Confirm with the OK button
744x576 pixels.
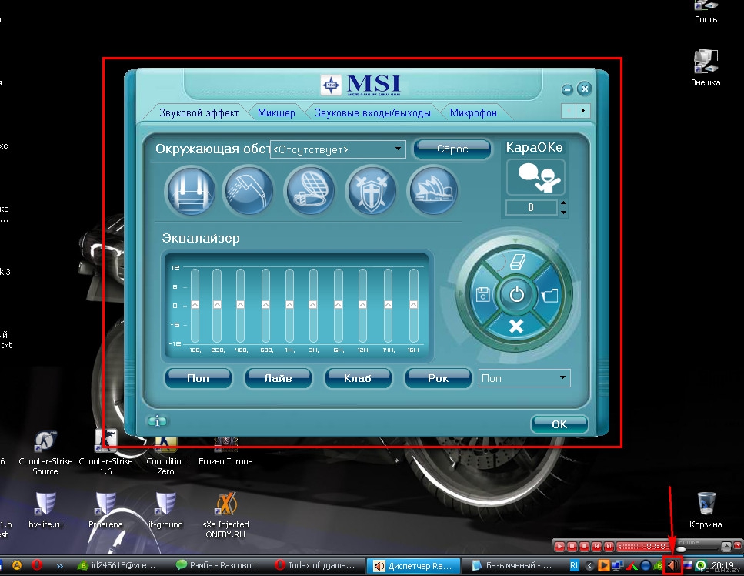point(559,424)
